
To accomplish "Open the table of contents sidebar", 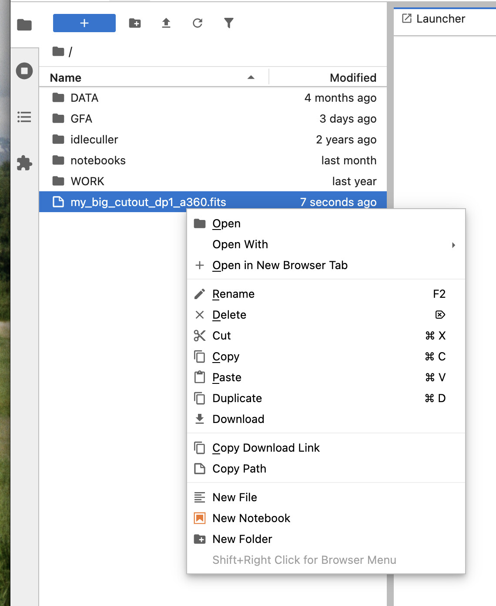I will tap(24, 117).
